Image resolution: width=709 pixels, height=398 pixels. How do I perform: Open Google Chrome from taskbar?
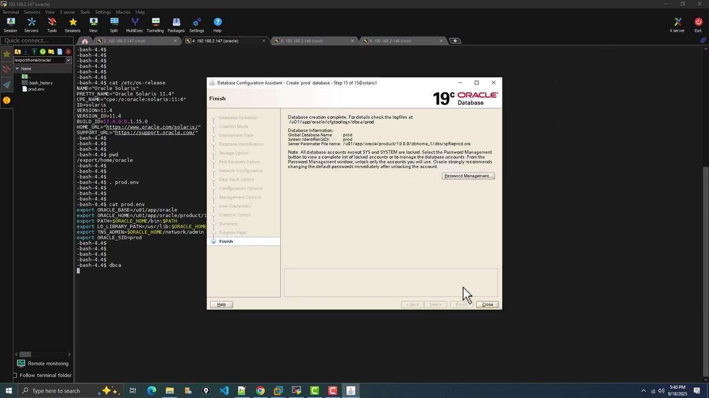pyautogui.click(x=260, y=391)
